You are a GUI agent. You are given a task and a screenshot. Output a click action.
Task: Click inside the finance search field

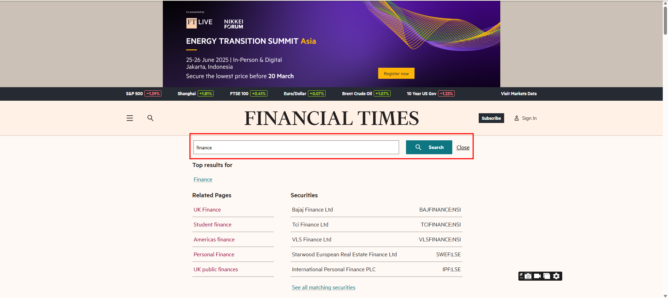point(296,148)
